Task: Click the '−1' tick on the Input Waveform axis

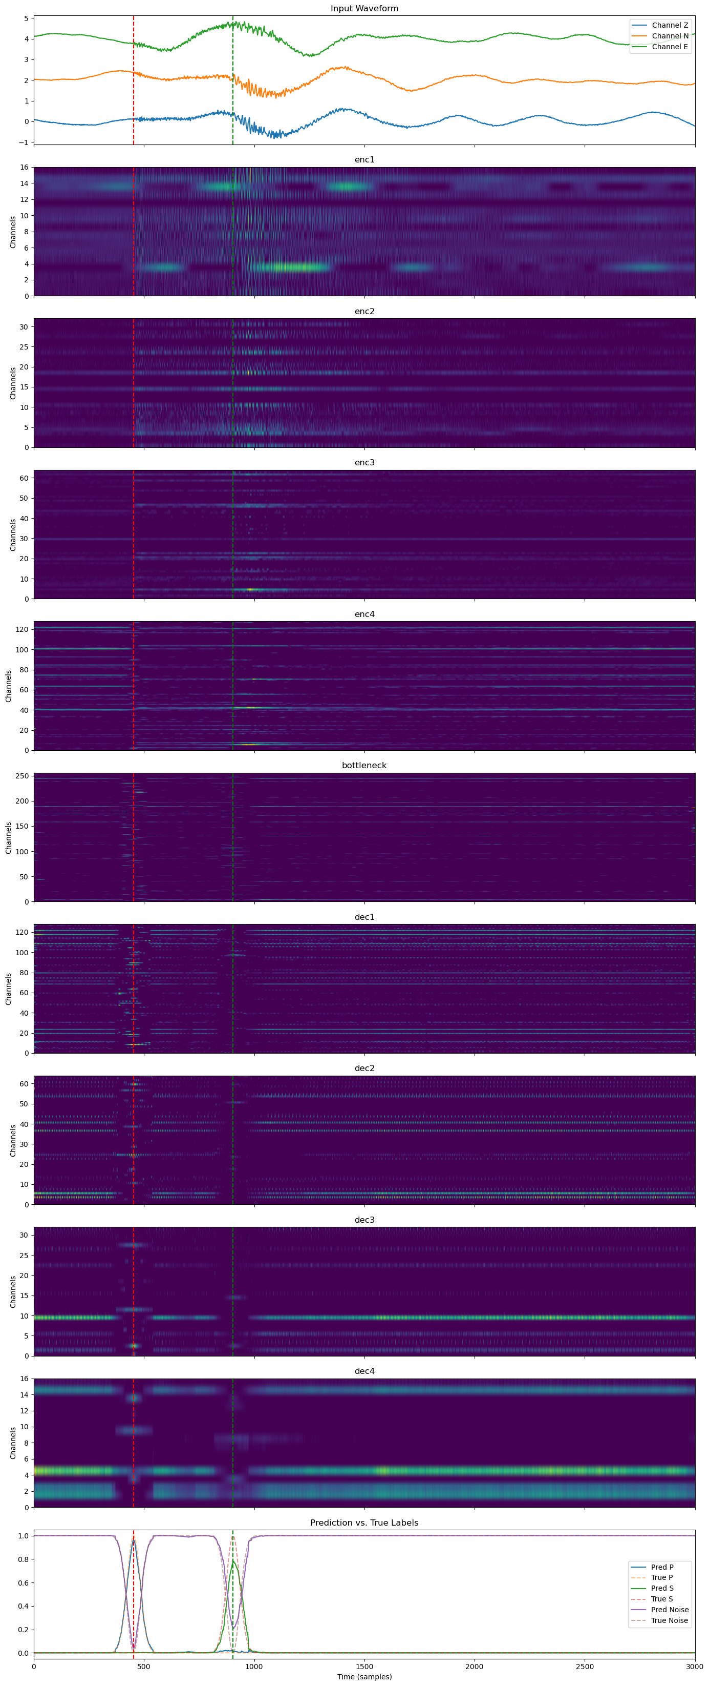Action: tap(24, 142)
